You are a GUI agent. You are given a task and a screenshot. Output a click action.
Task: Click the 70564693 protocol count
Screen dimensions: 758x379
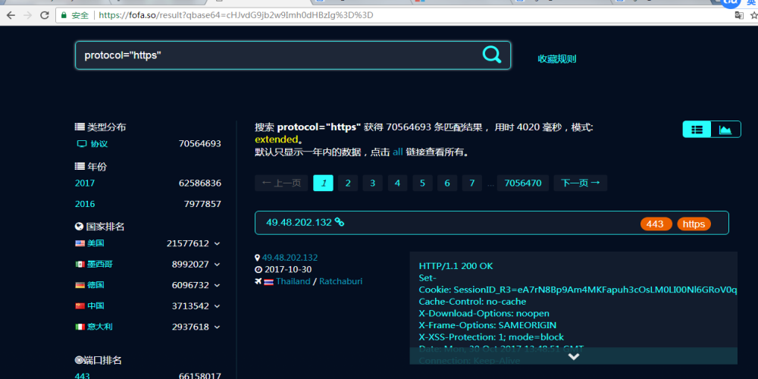[199, 143]
